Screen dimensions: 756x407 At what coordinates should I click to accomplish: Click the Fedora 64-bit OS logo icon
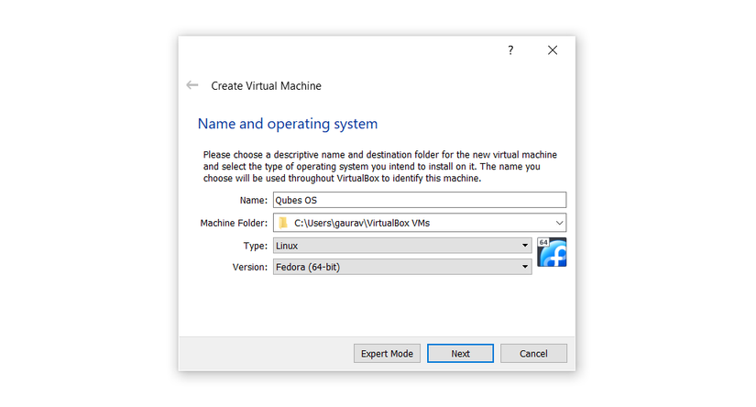[552, 252]
